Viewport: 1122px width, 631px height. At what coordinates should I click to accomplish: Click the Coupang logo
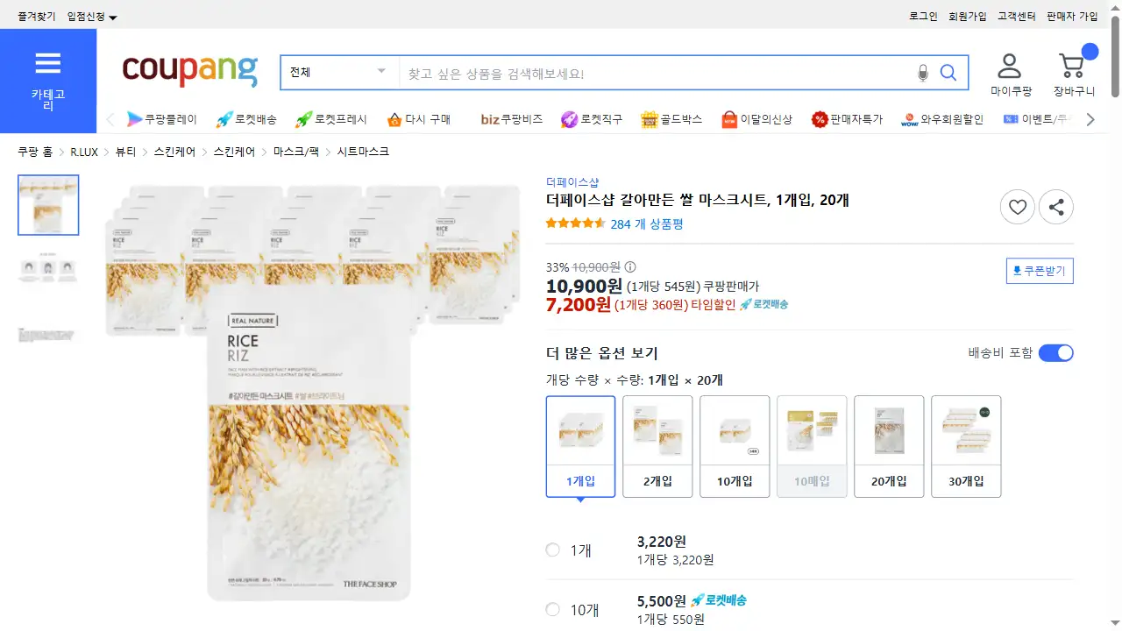pos(190,71)
